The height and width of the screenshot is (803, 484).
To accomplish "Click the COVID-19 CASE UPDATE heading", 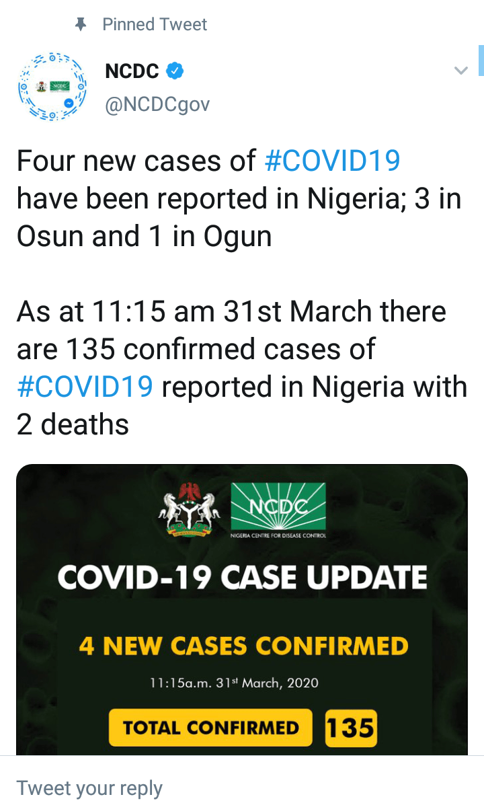I will (x=242, y=577).
